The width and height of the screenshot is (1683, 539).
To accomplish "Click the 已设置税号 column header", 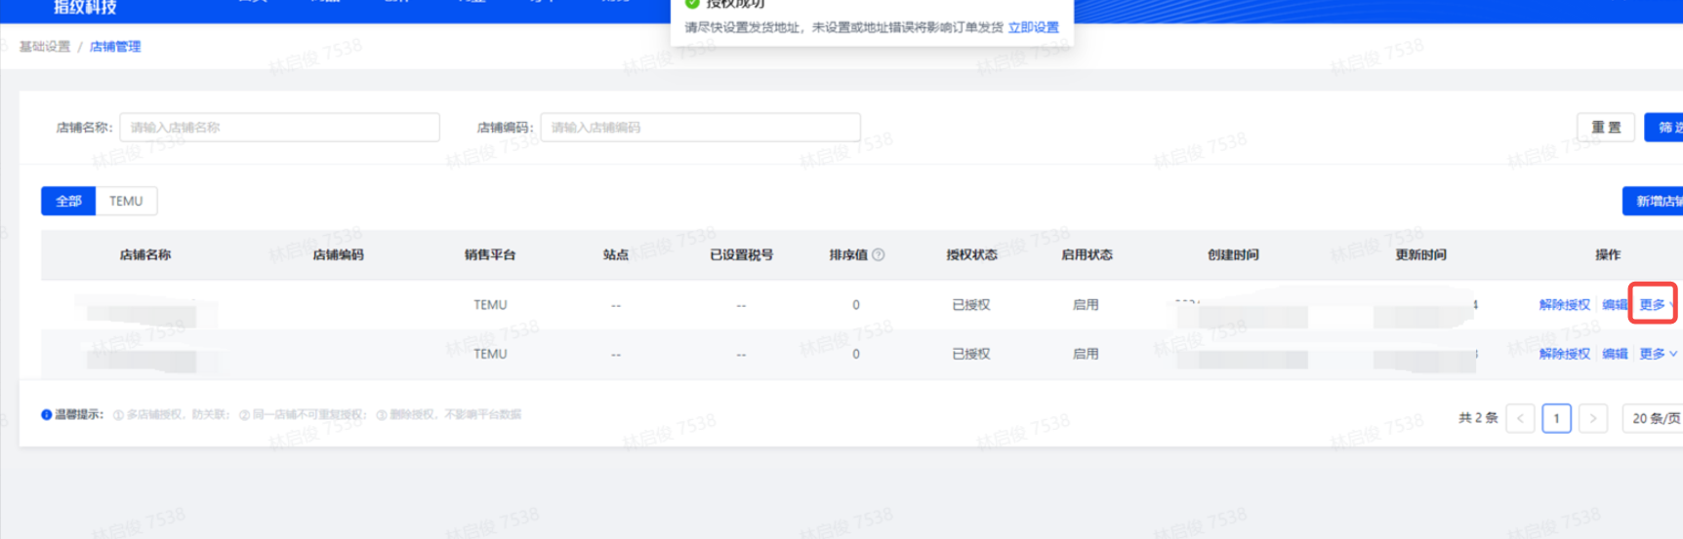I will (741, 254).
